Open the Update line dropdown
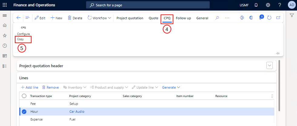The height and width of the screenshot is (126, 297). click(145, 87)
